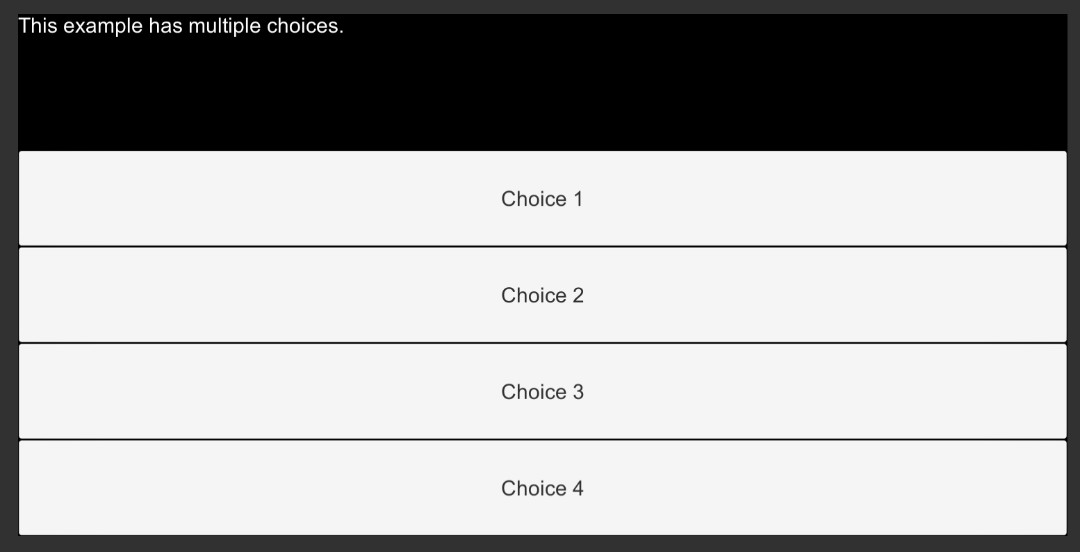Click the 'Choice 2' label text
The height and width of the screenshot is (552, 1080).
tap(542, 295)
